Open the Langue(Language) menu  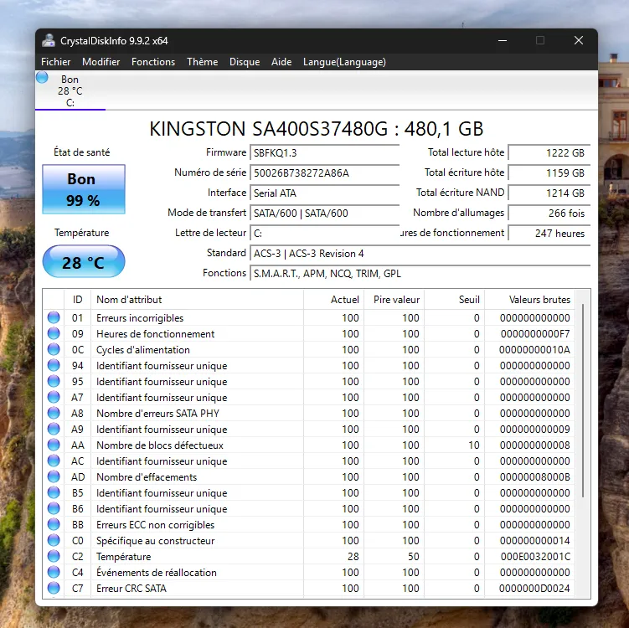344,62
